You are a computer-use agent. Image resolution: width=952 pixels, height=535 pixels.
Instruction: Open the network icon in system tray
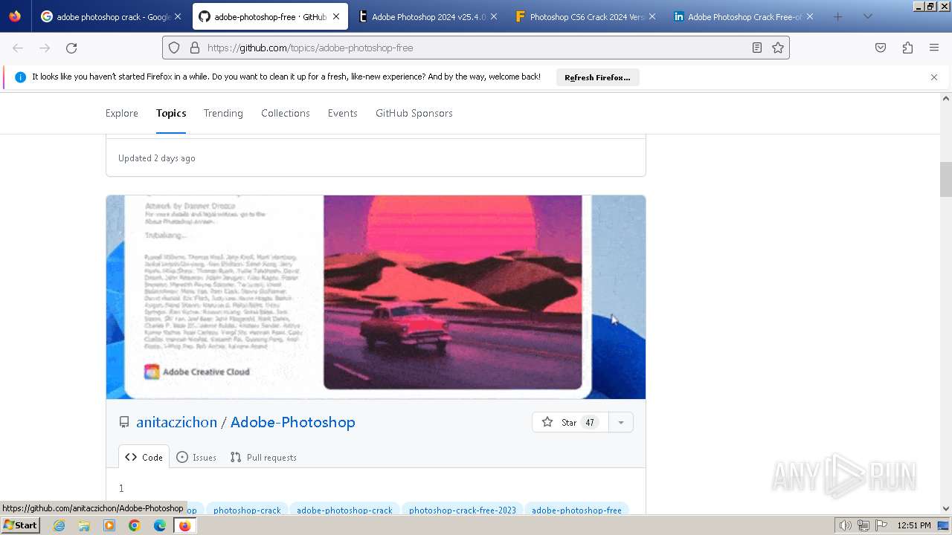(863, 525)
